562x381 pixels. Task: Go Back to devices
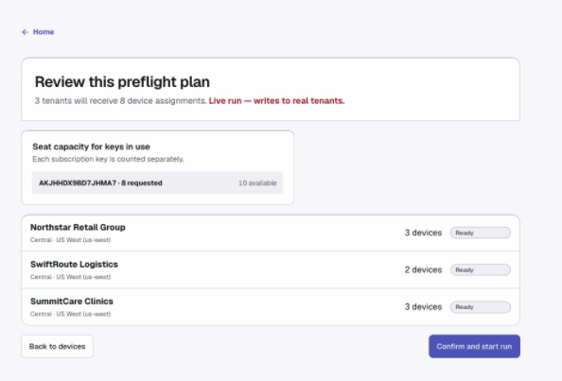[x=58, y=346]
